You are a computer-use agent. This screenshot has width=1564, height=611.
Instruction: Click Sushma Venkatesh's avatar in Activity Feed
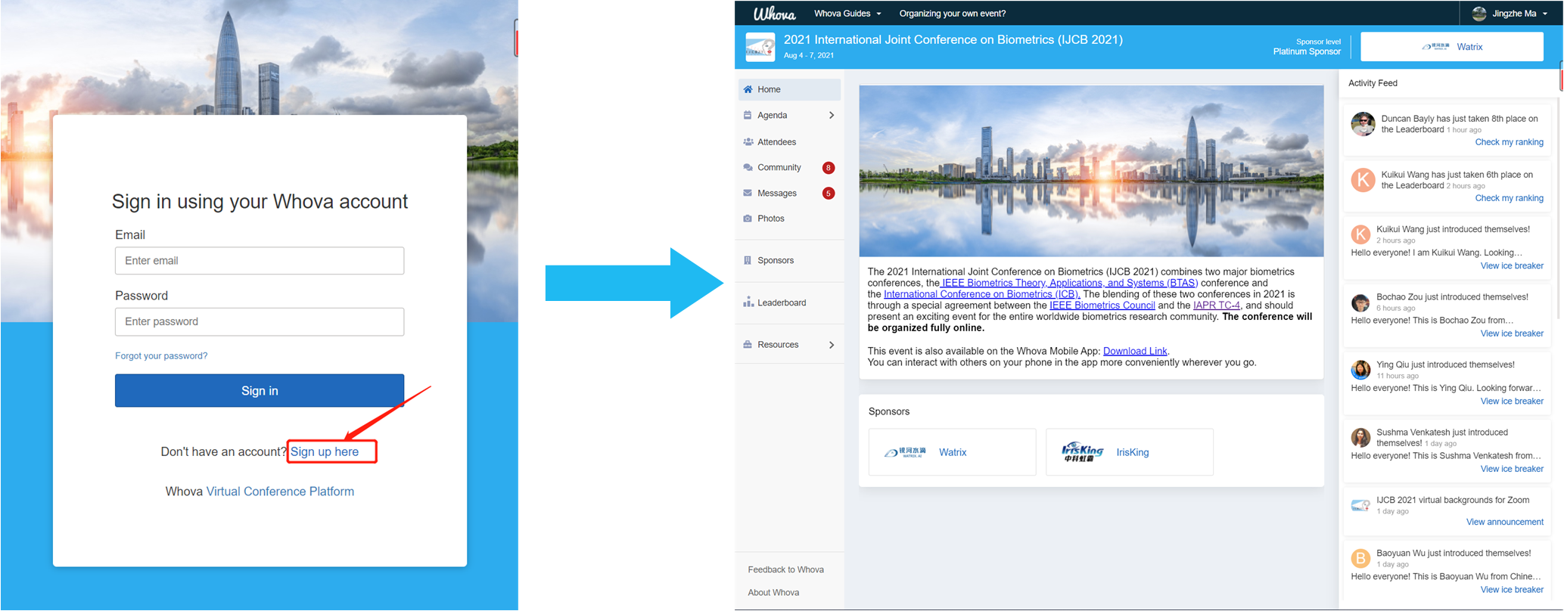(1360, 438)
